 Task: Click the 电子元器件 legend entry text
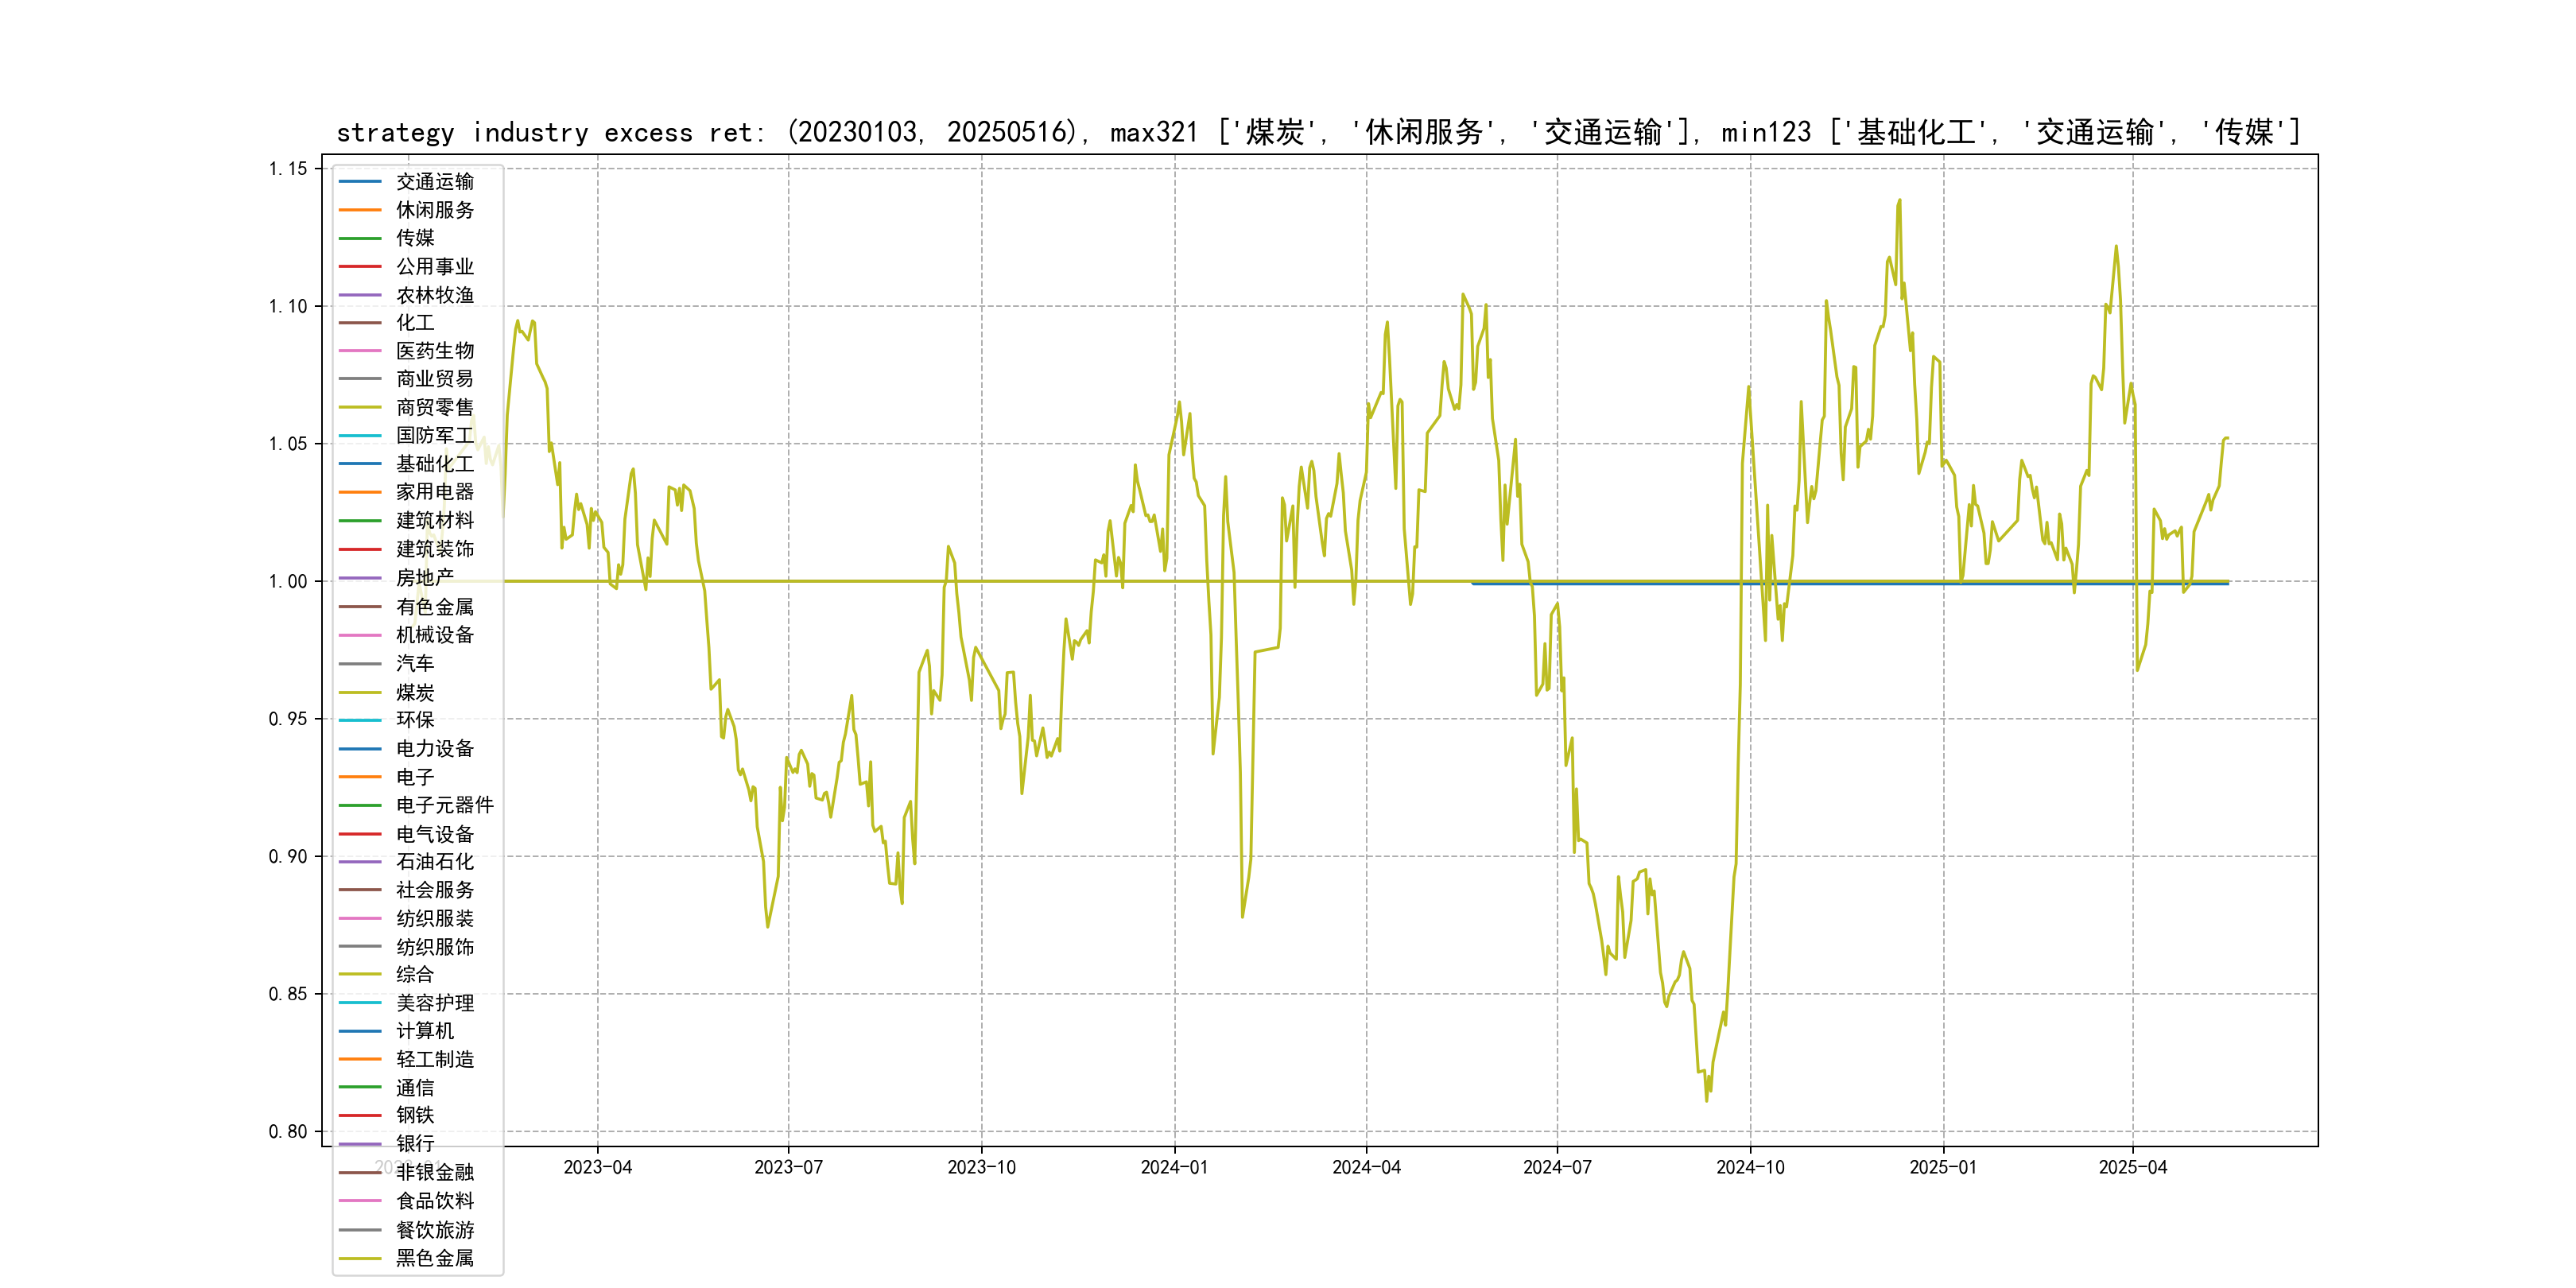(x=445, y=805)
